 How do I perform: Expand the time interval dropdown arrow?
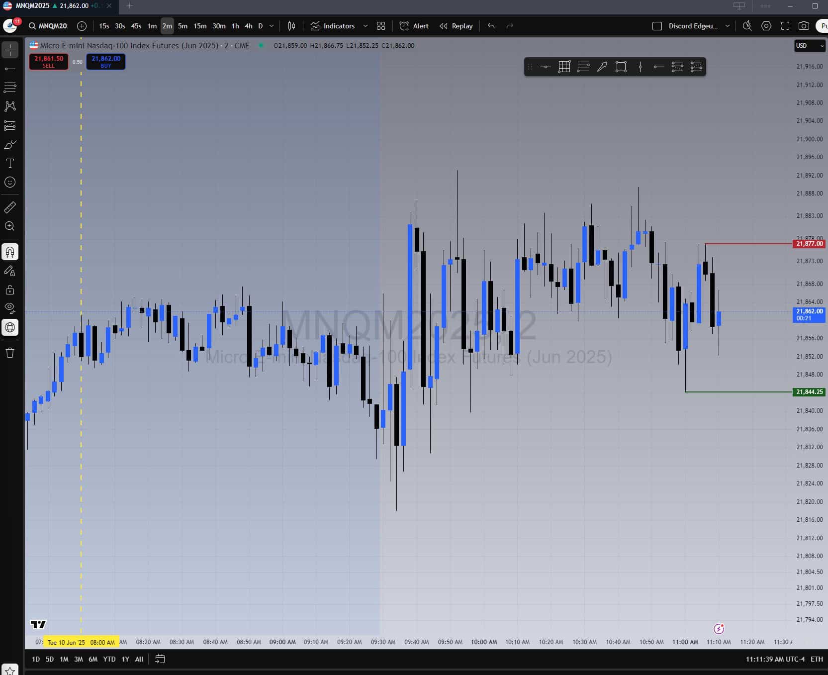coord(272,26)
